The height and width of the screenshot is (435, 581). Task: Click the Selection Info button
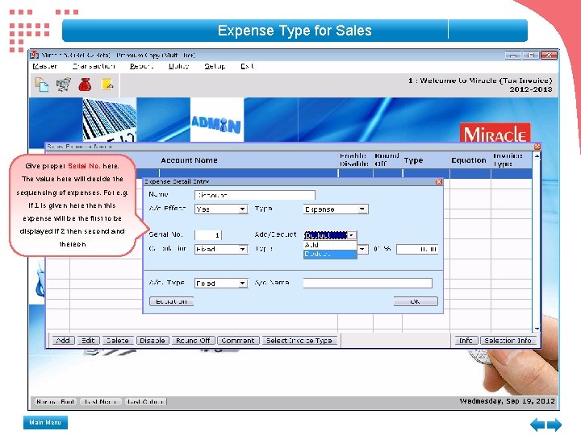coord(508,341)
